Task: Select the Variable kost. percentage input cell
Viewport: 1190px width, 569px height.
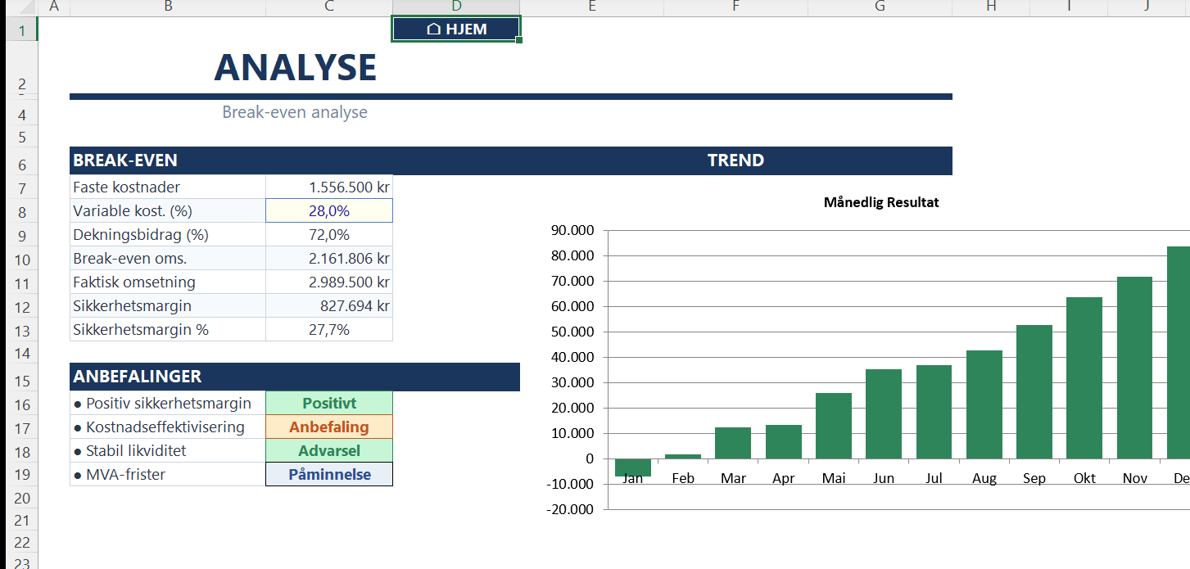Action: click(329, 211)
